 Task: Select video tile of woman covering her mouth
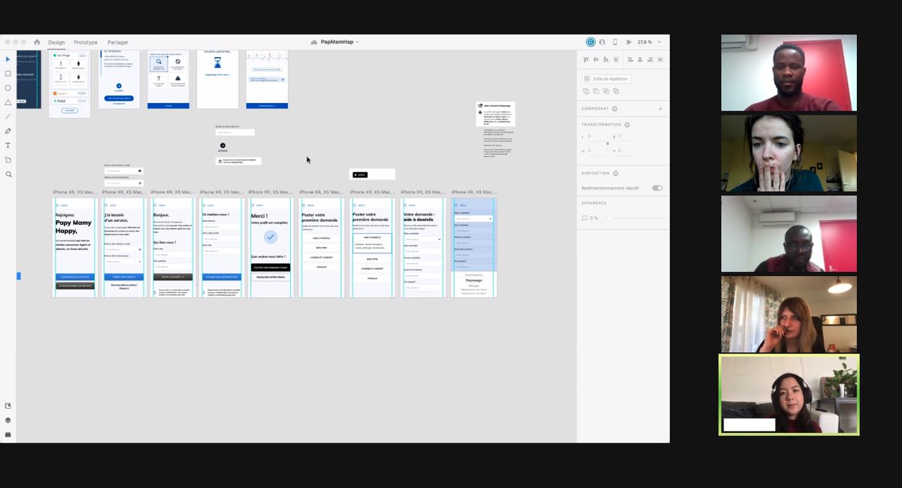click(788, 153)
